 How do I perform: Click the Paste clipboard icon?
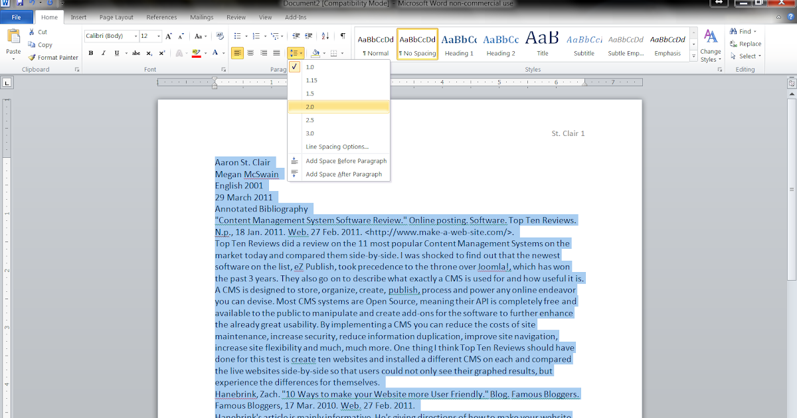click(x=13, y=36)
